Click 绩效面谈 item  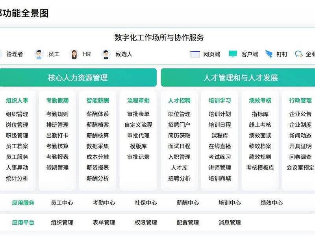coord(260,135)
